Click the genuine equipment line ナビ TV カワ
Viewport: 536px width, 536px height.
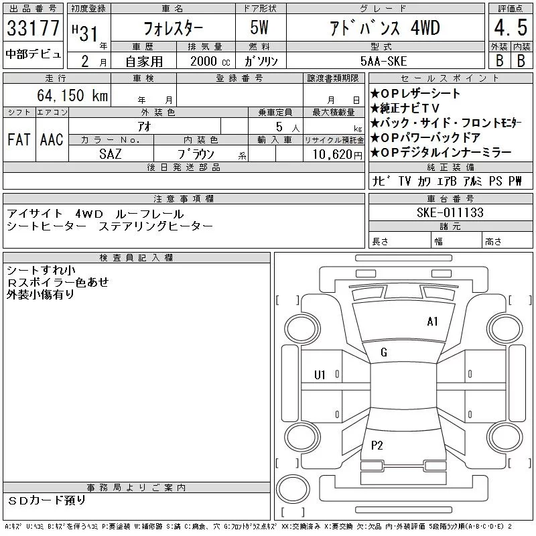(x=447, y=181)
